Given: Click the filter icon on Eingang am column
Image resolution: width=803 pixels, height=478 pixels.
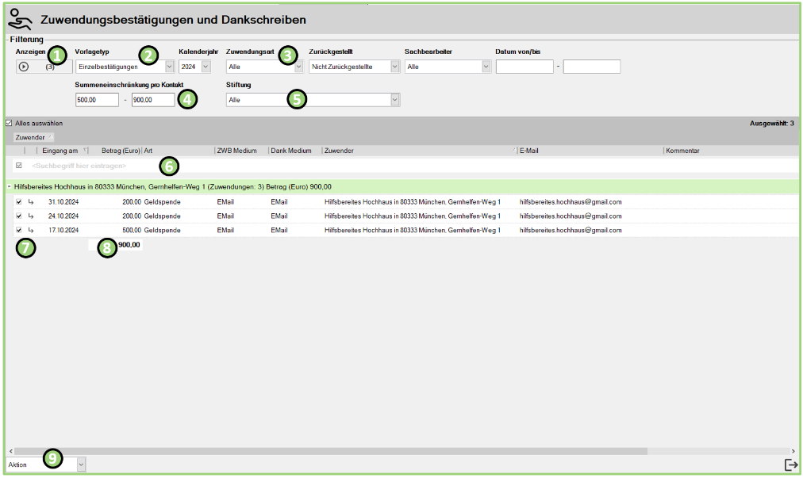Looking at the screenshot, I should (86, 151).
